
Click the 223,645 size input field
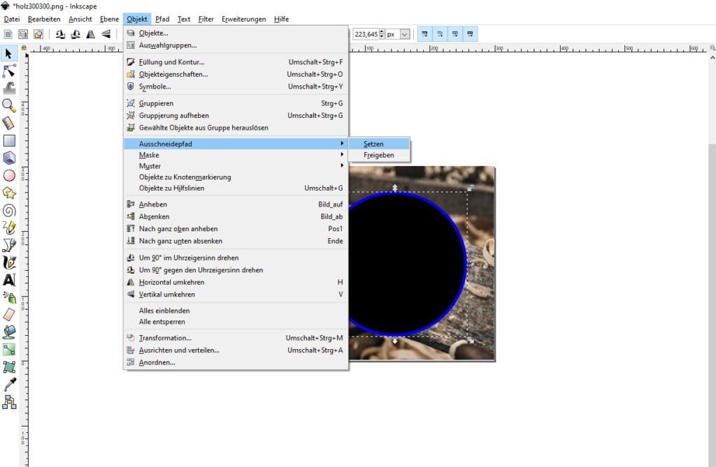pyautogui.click(x=366, y=34)
